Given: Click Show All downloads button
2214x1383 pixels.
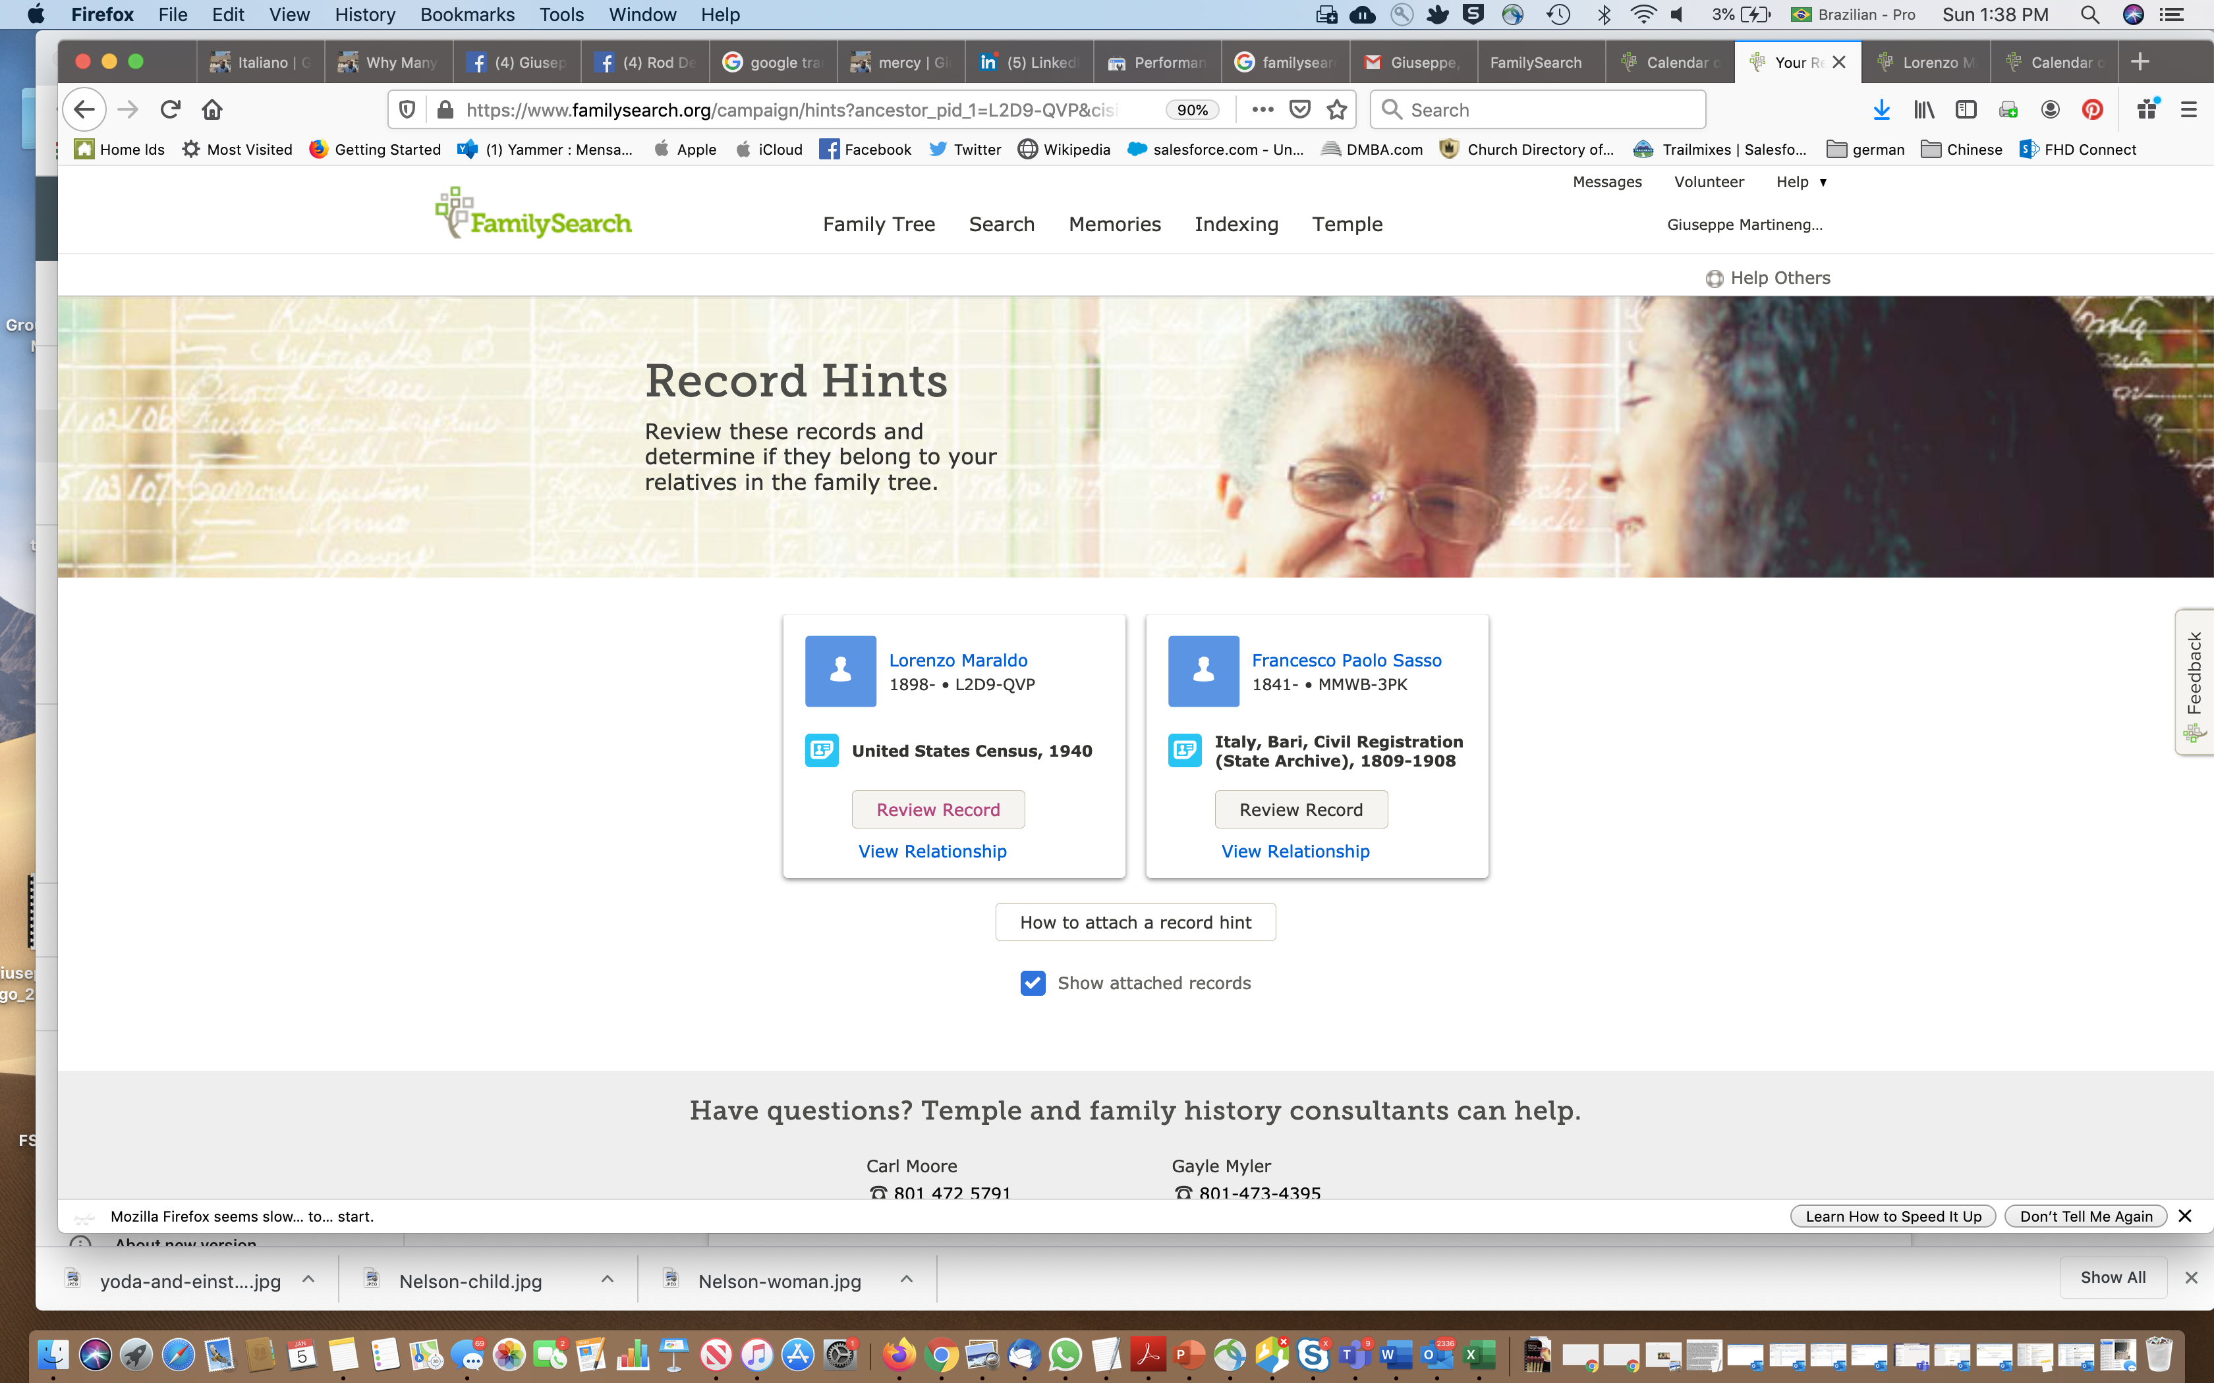Looking at the screenshot, I should coord(2113,1278).
